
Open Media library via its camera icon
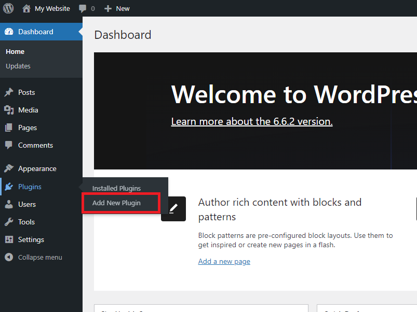point(9,109)
